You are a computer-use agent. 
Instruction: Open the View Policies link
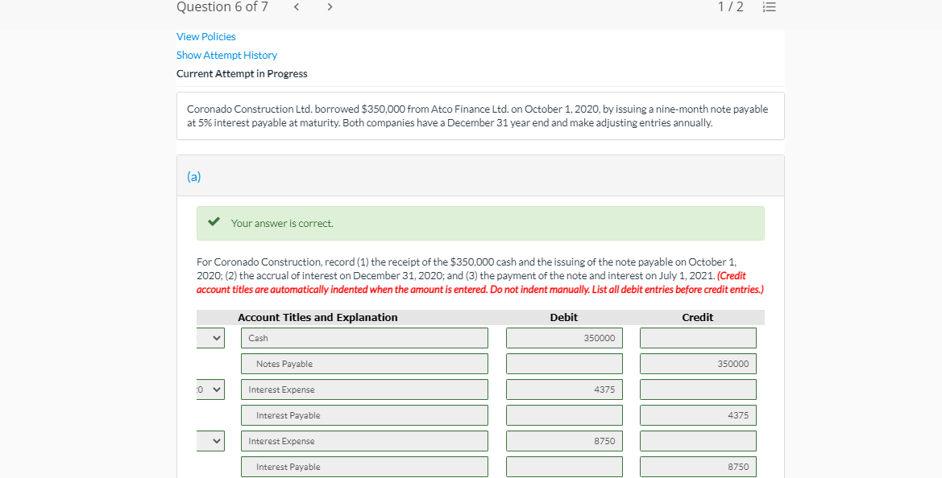pyautogui.click(x=206, y=36)
